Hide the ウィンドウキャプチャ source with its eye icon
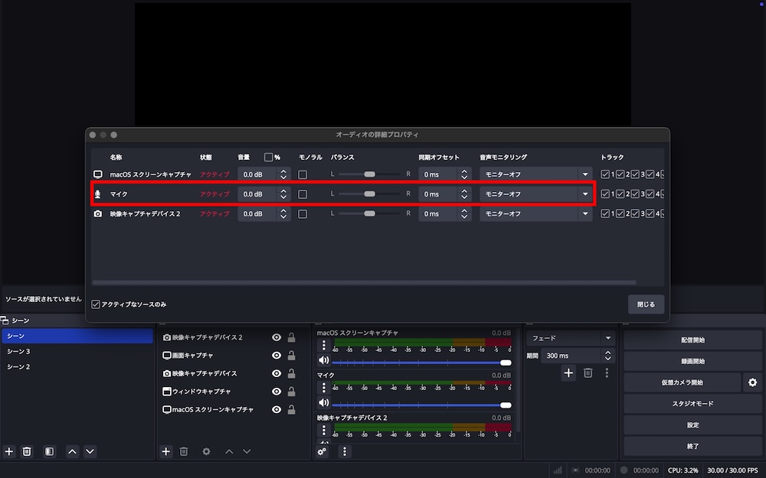Viewport: 766px width, 478px height. coord(277,391)
